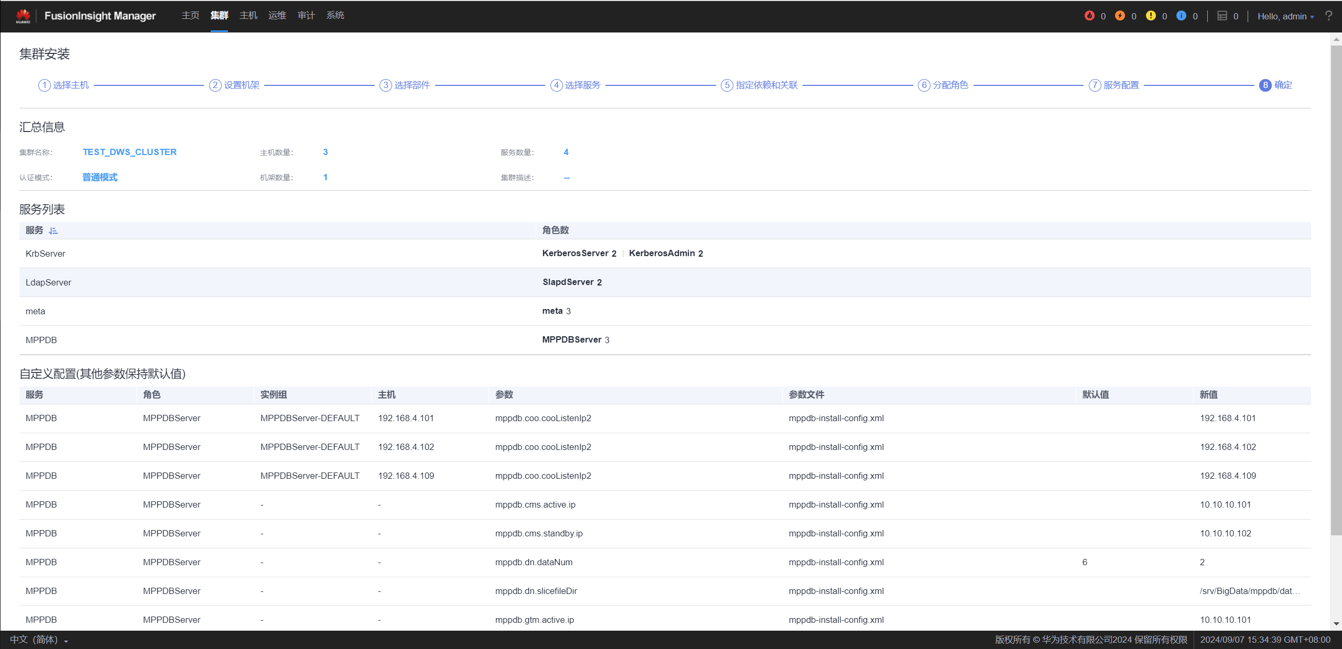Open the 运维 menu
The image size is (1342, 649).
click(x=277, y=16)
